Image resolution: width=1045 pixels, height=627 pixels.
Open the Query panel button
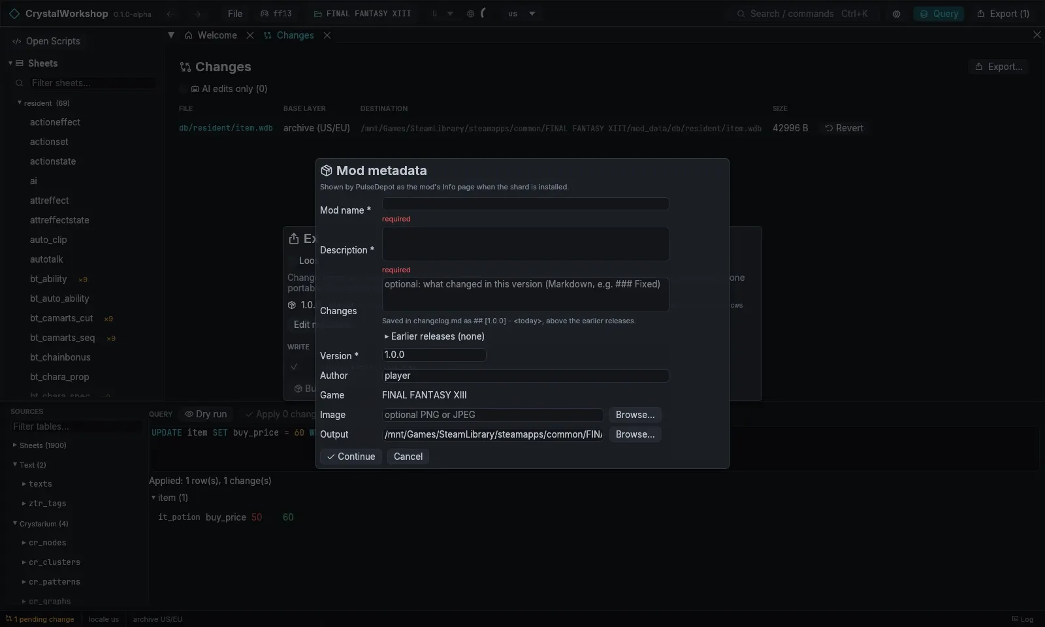click(939, 14)
